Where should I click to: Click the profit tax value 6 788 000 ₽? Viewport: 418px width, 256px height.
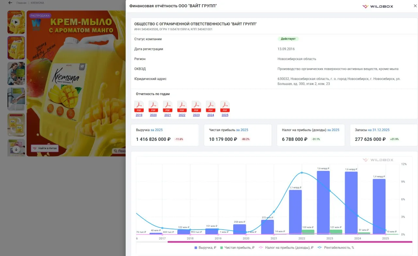[x=295, y=139]
